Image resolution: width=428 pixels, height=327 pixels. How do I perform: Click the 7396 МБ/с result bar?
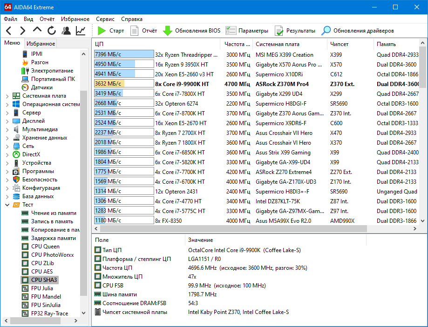(124, 54)
